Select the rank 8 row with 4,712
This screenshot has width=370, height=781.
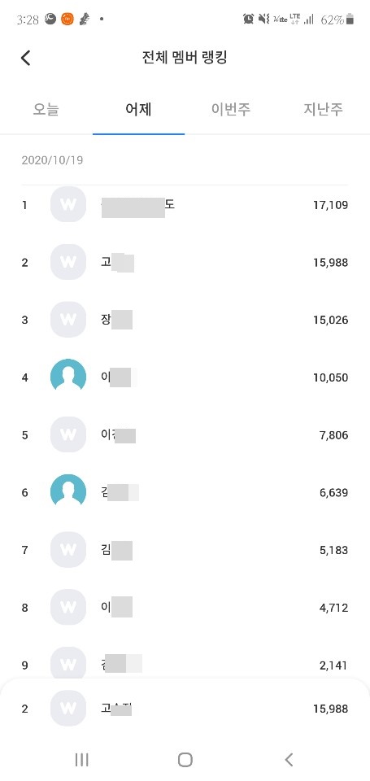tap(185, 608)
